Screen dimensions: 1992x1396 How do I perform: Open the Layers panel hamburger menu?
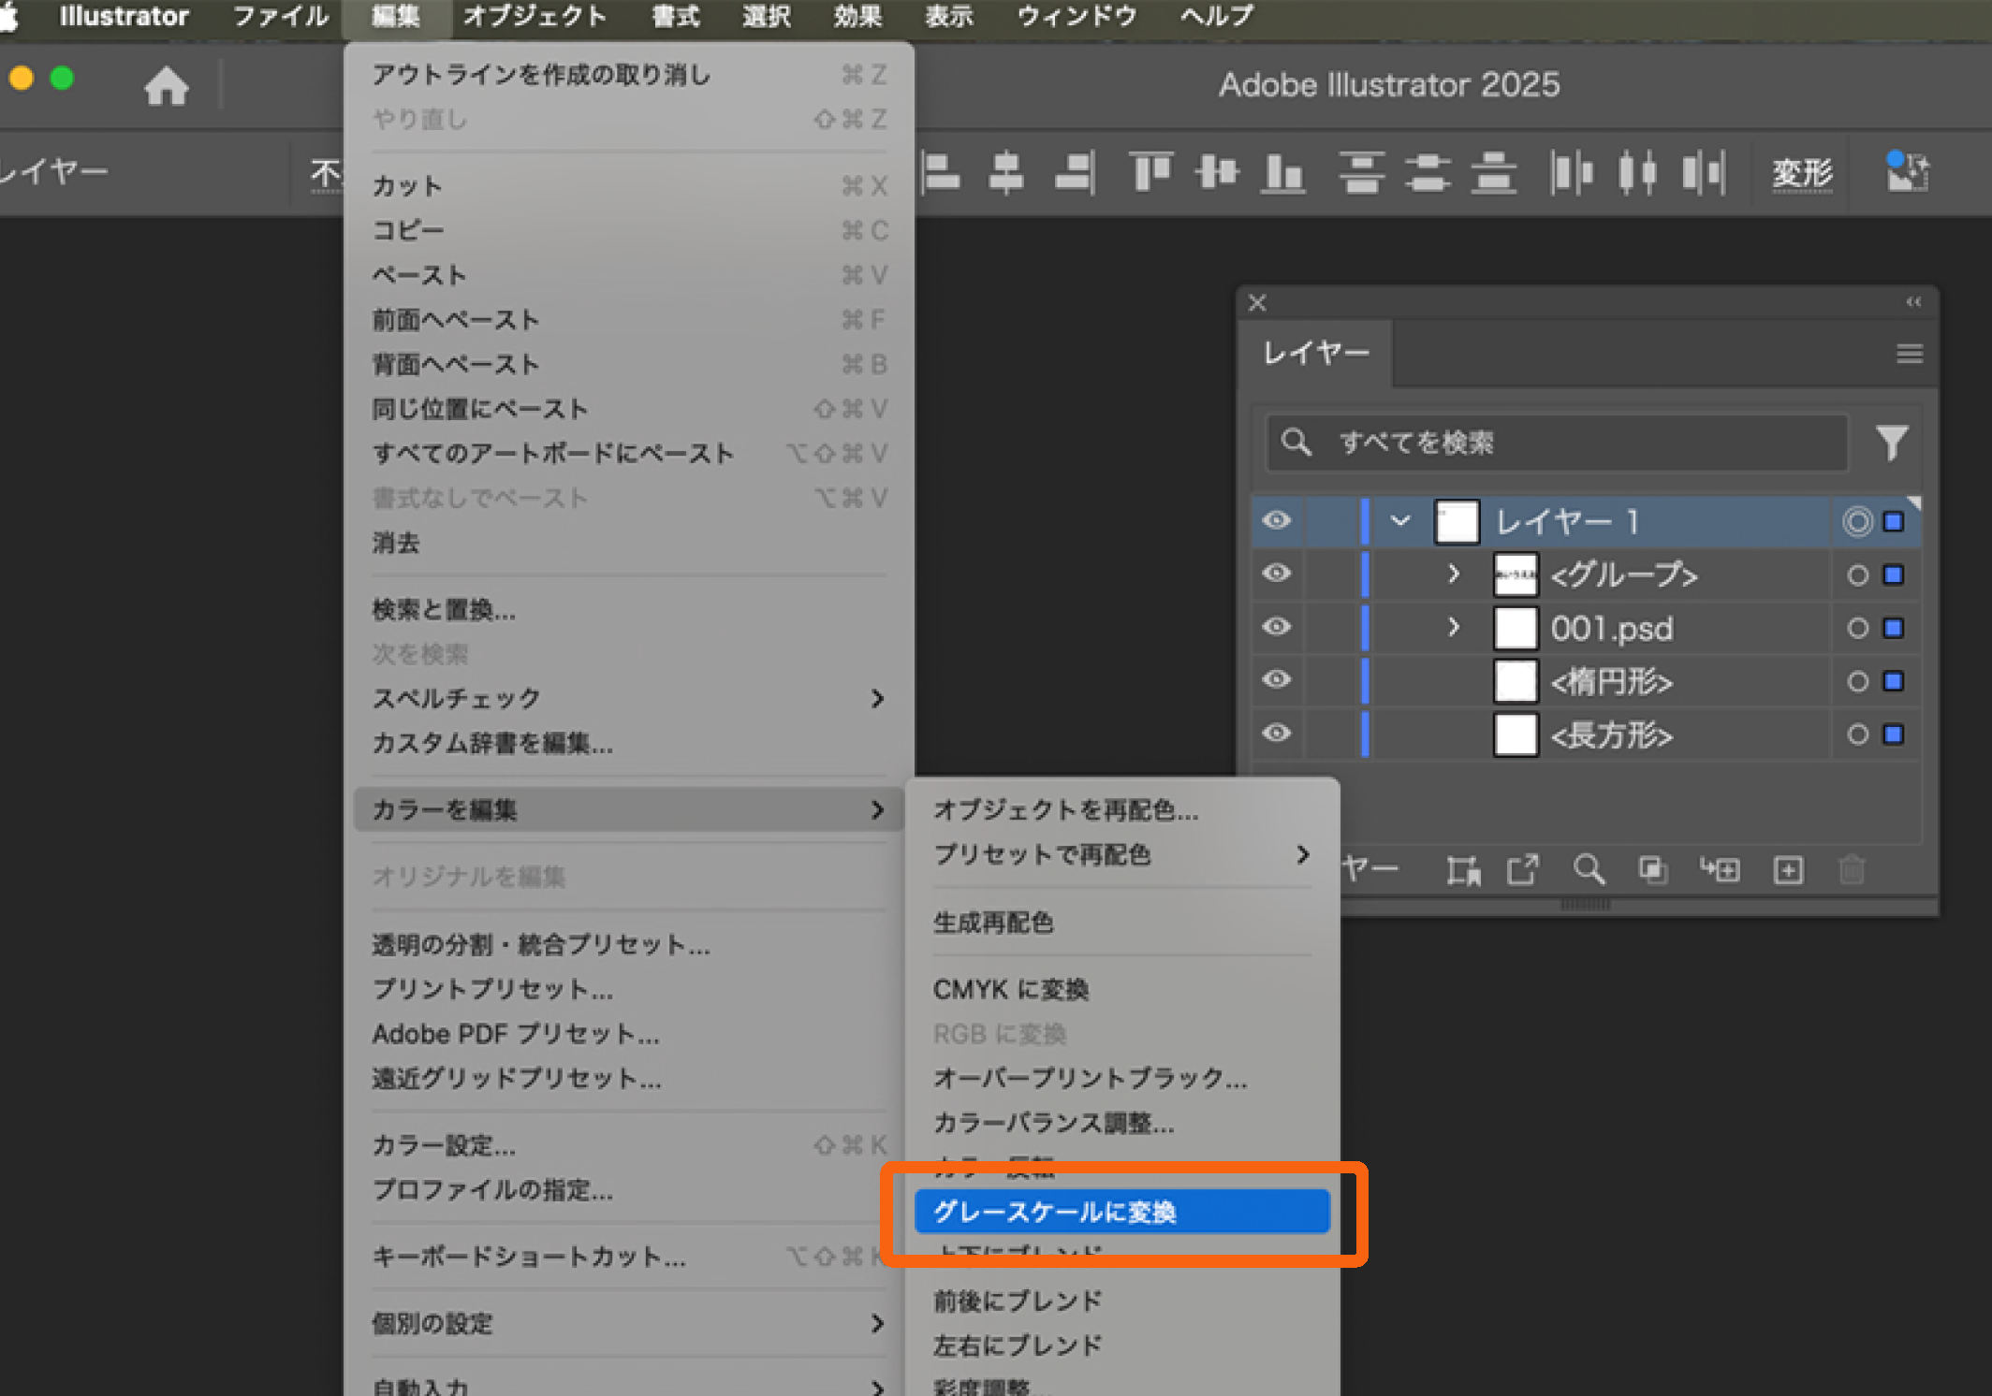[1909, 354]
